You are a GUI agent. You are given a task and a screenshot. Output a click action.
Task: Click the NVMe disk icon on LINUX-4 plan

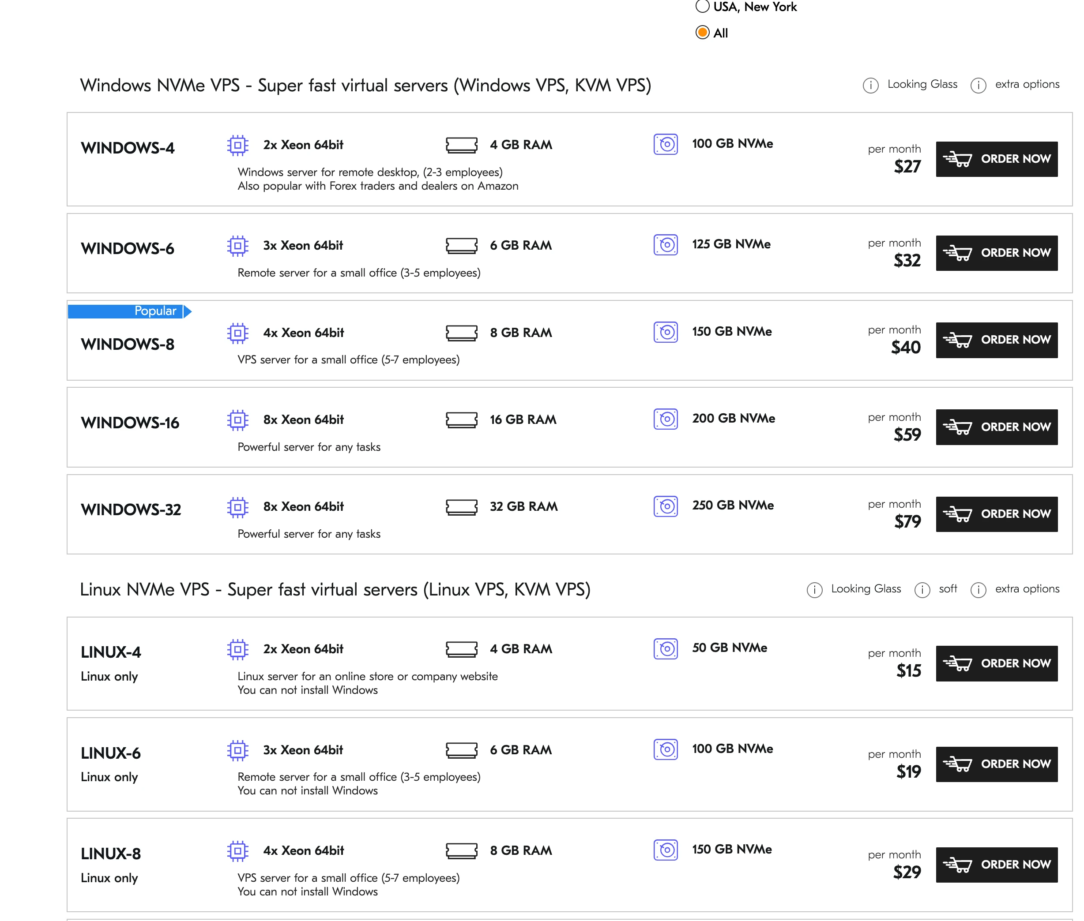tap(666, 648)
